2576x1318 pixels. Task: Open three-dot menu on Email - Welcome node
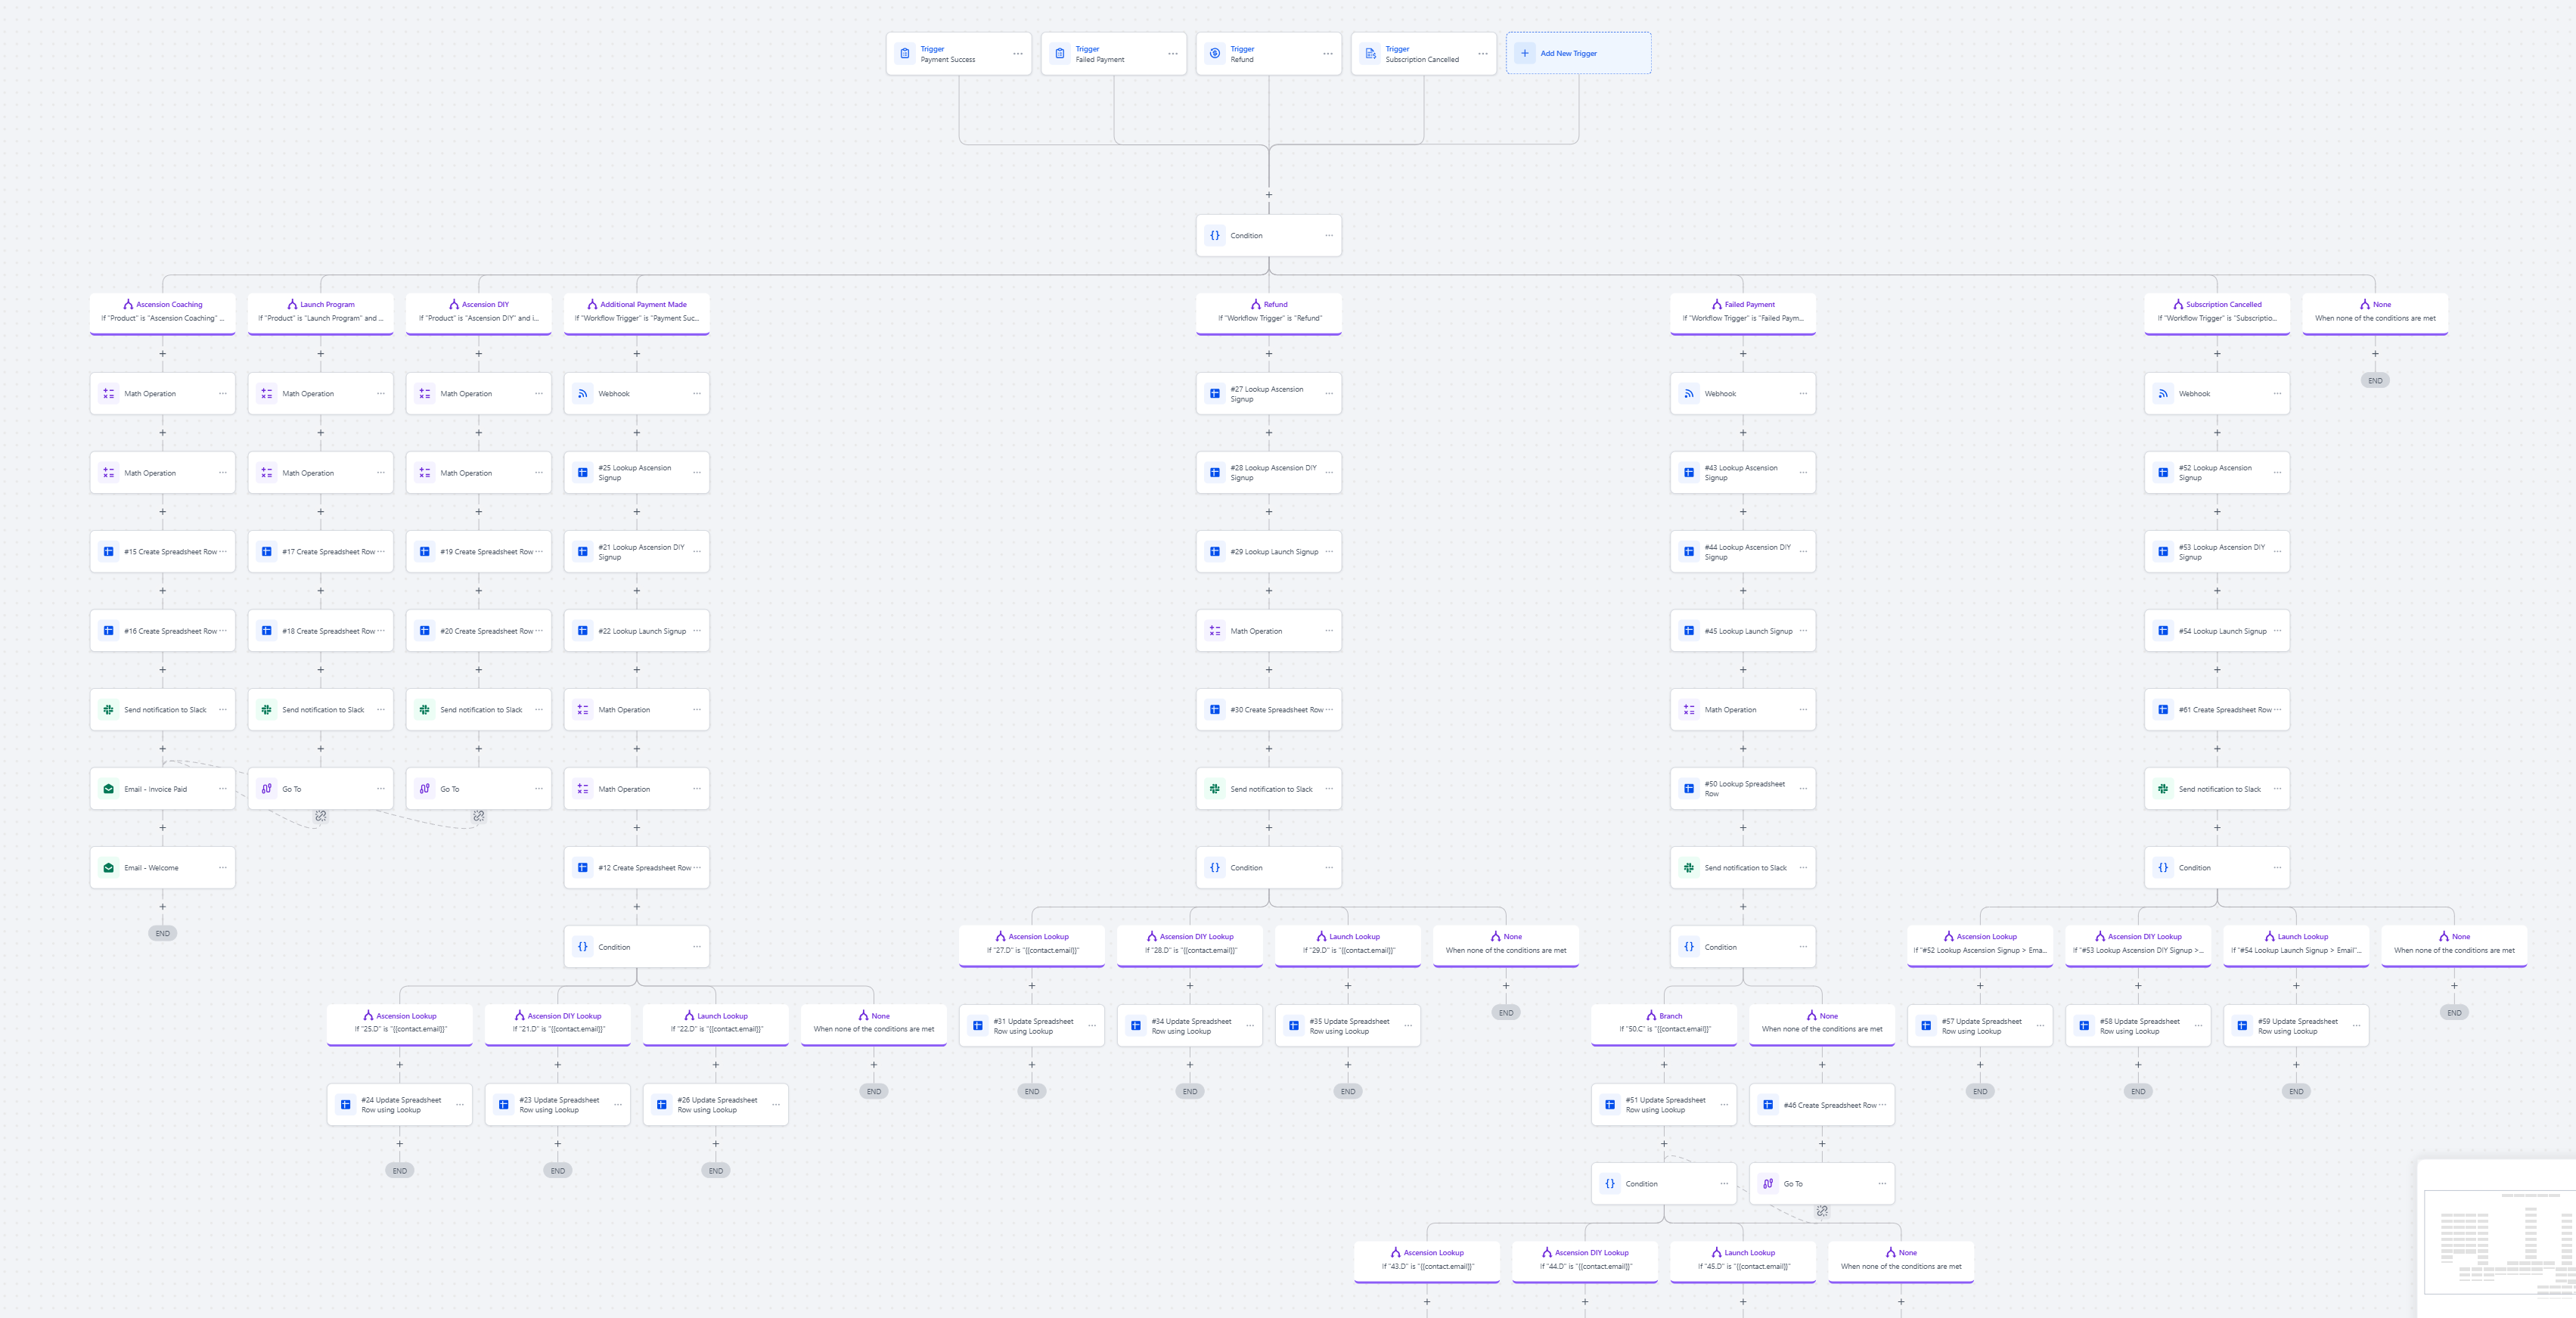click(x=222, y=868)
